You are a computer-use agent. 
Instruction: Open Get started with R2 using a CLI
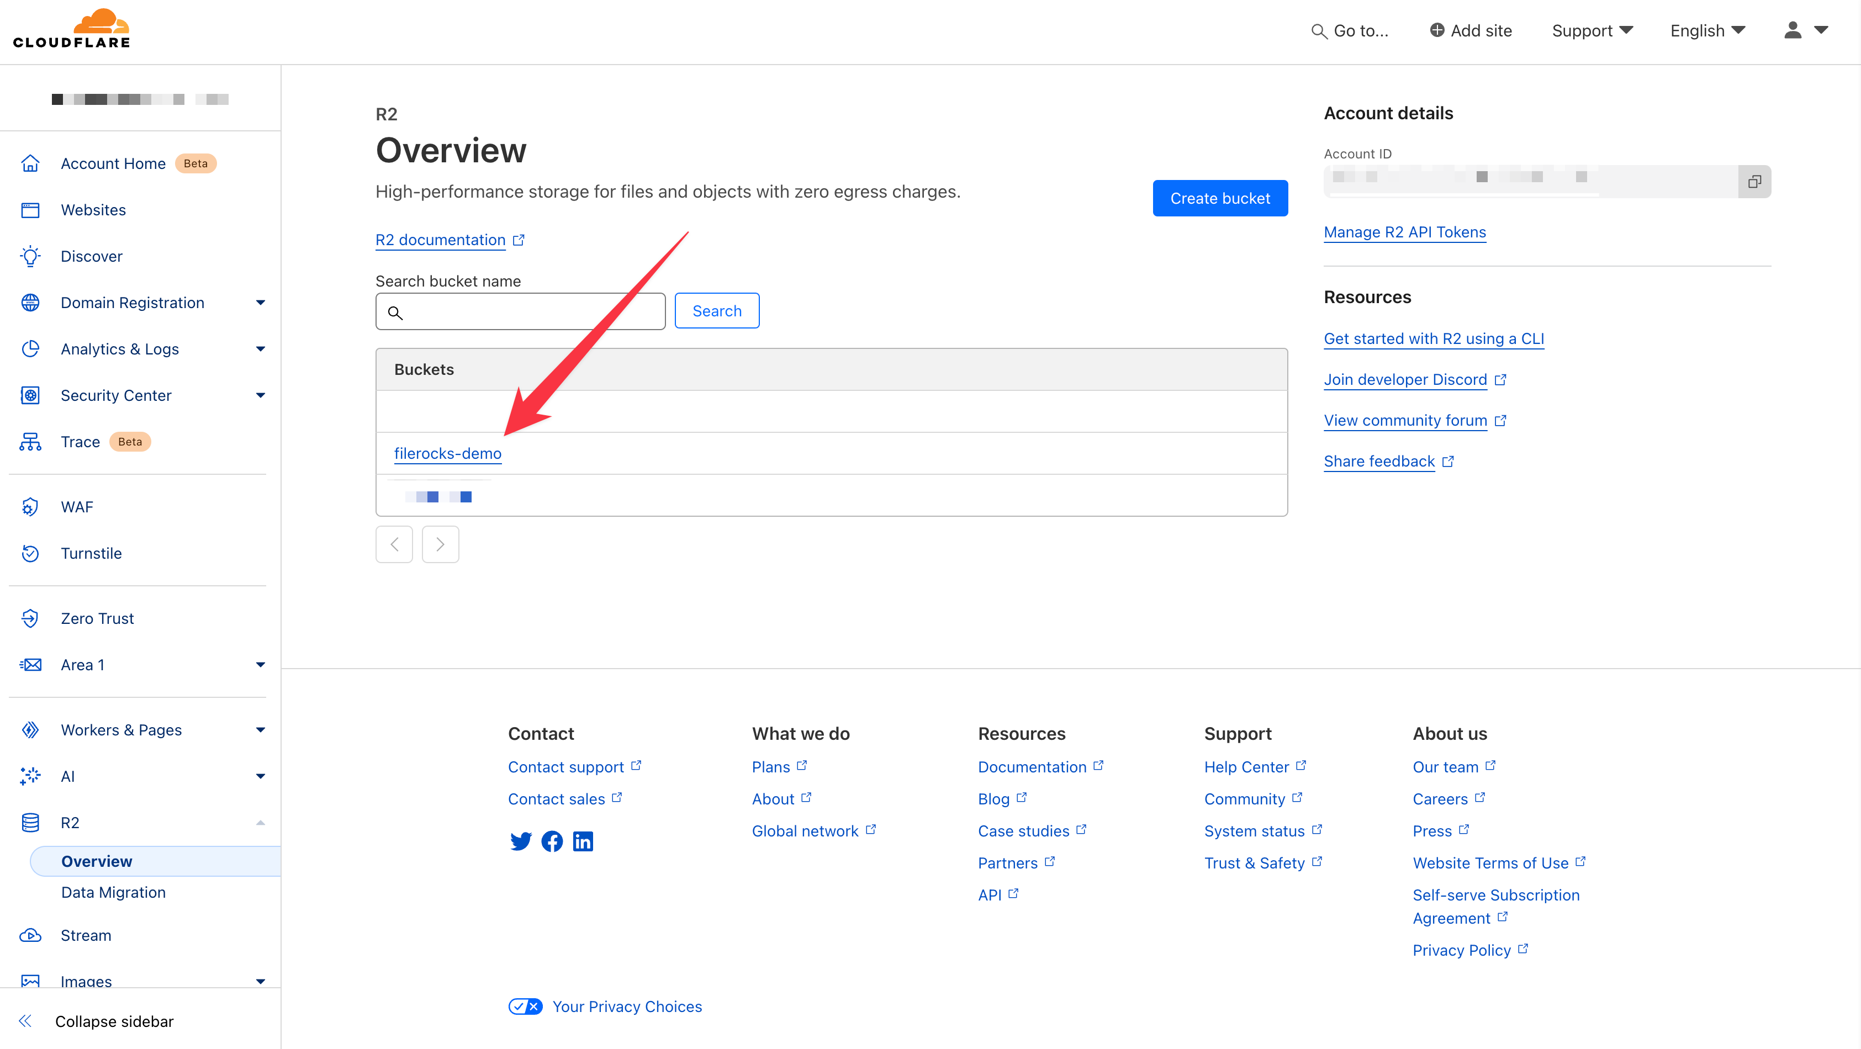click(1434, 339)
